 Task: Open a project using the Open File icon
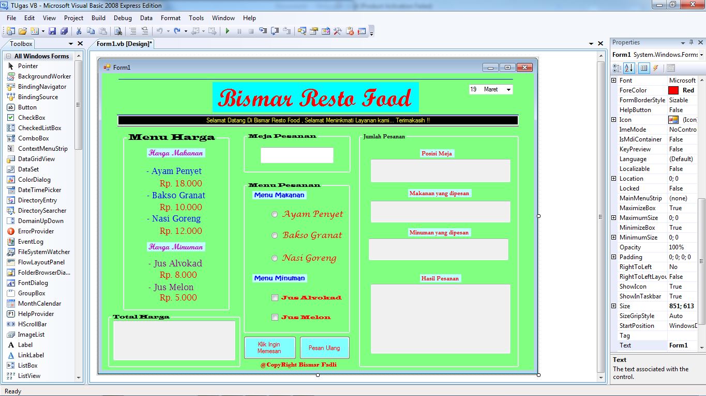(22, 30)
